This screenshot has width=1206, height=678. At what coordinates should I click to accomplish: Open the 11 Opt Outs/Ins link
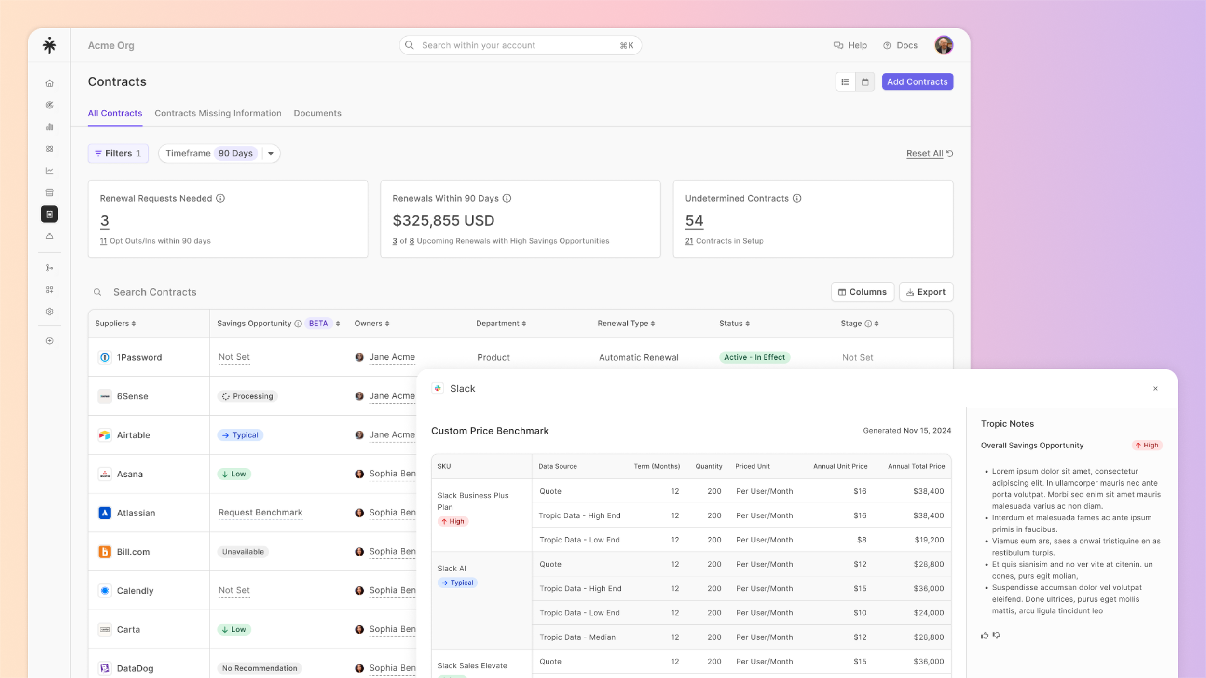click(103, 241)
